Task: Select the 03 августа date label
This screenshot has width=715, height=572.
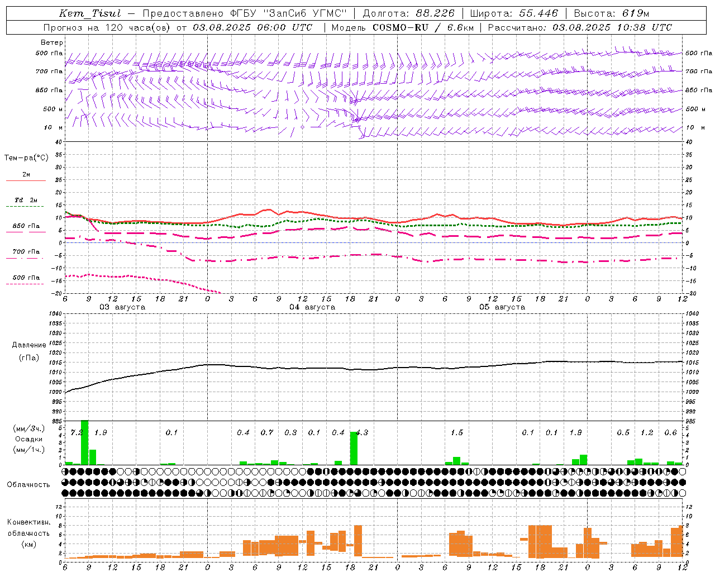Action: coord(122,307)
